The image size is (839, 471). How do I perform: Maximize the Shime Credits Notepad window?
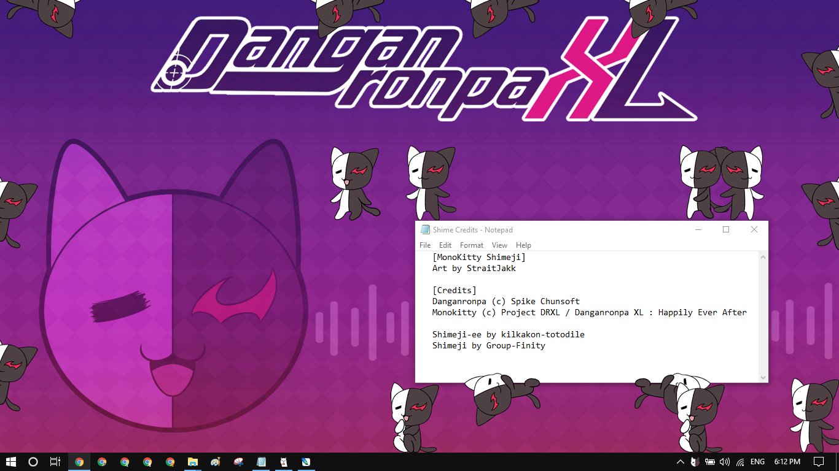click(x=726, y=230)
